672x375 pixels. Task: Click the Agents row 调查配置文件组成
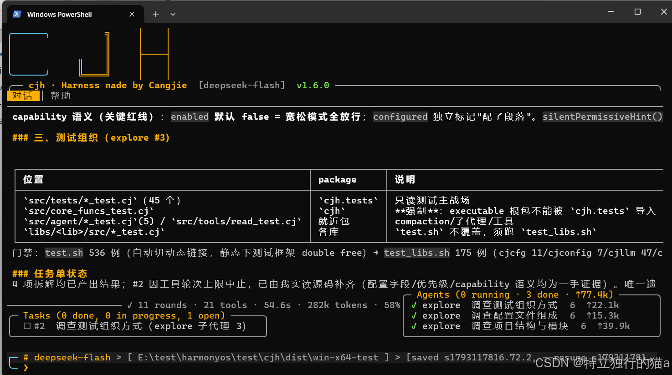click(515, 315)
